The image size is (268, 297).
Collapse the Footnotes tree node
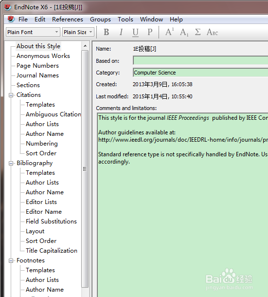(11, 260)
